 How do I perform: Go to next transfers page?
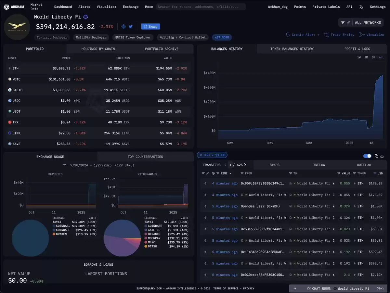click(245, 165)
